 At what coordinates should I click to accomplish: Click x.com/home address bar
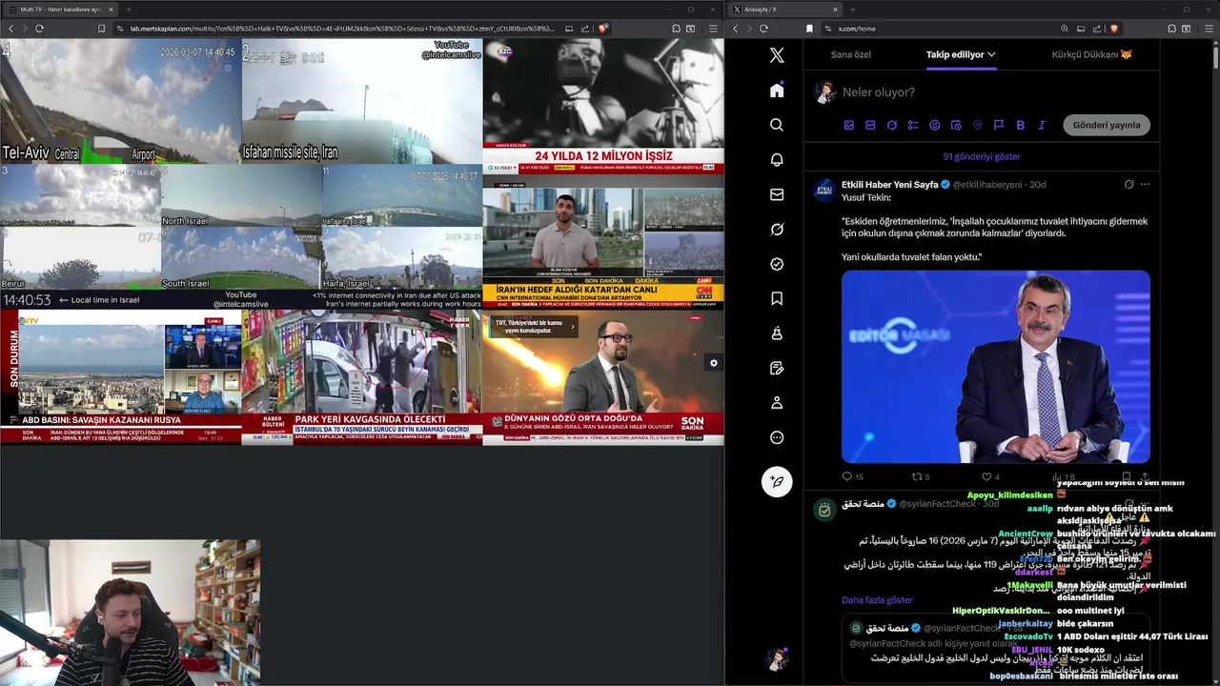pyautogui.click(x=857, y=29)
